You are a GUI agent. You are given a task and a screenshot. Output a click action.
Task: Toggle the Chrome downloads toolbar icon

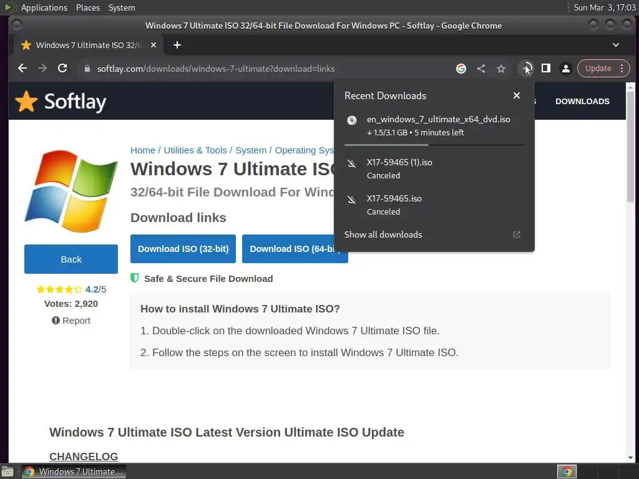527,69
